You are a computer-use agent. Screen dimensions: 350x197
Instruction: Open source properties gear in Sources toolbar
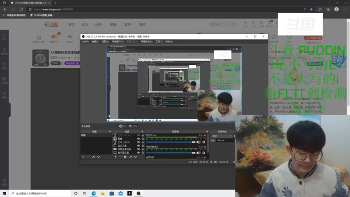(x=125, y=157)
